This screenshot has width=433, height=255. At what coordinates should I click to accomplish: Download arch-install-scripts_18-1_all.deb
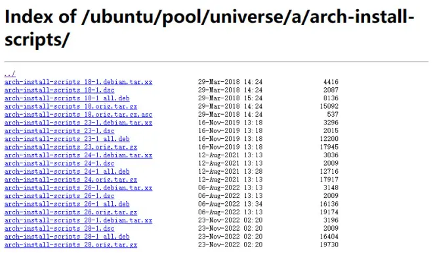click(x=67, y=98)
